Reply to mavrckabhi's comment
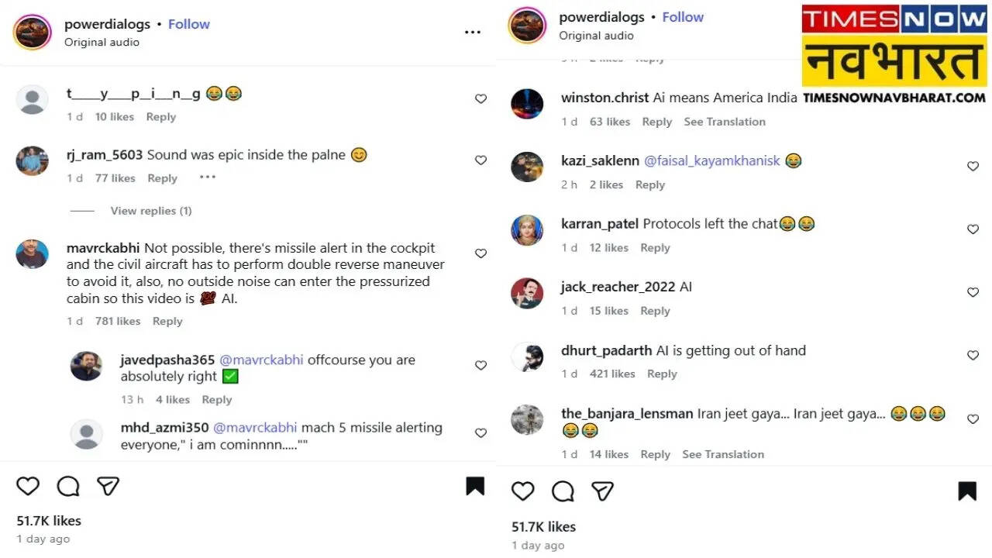This screenshot has height=558, width=992. pos(167,321)
